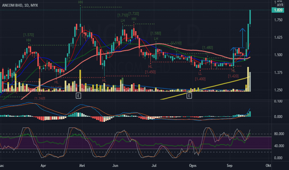Click the Jul label on time axis

(154, 166)
